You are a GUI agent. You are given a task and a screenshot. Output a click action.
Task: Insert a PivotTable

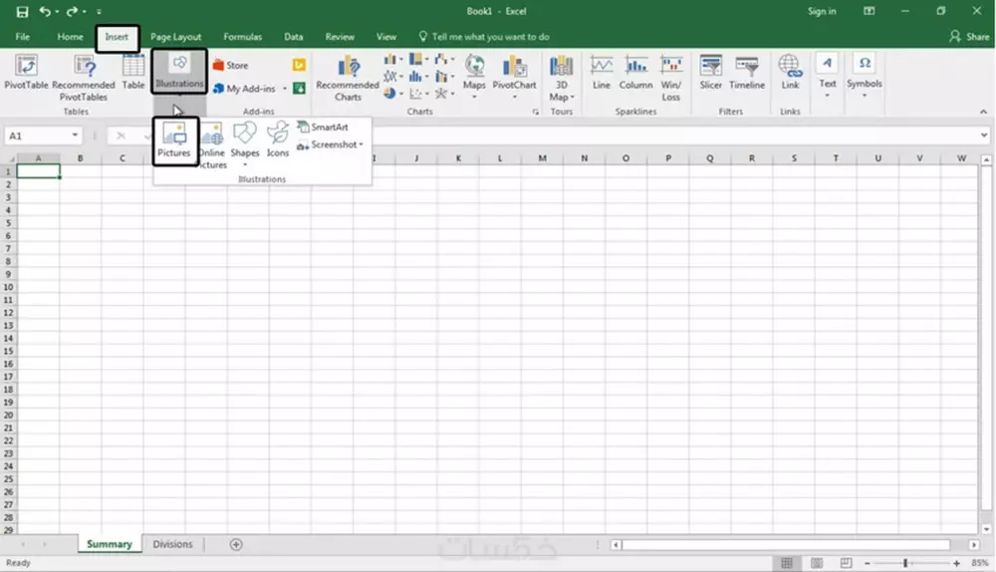(26, 72)
